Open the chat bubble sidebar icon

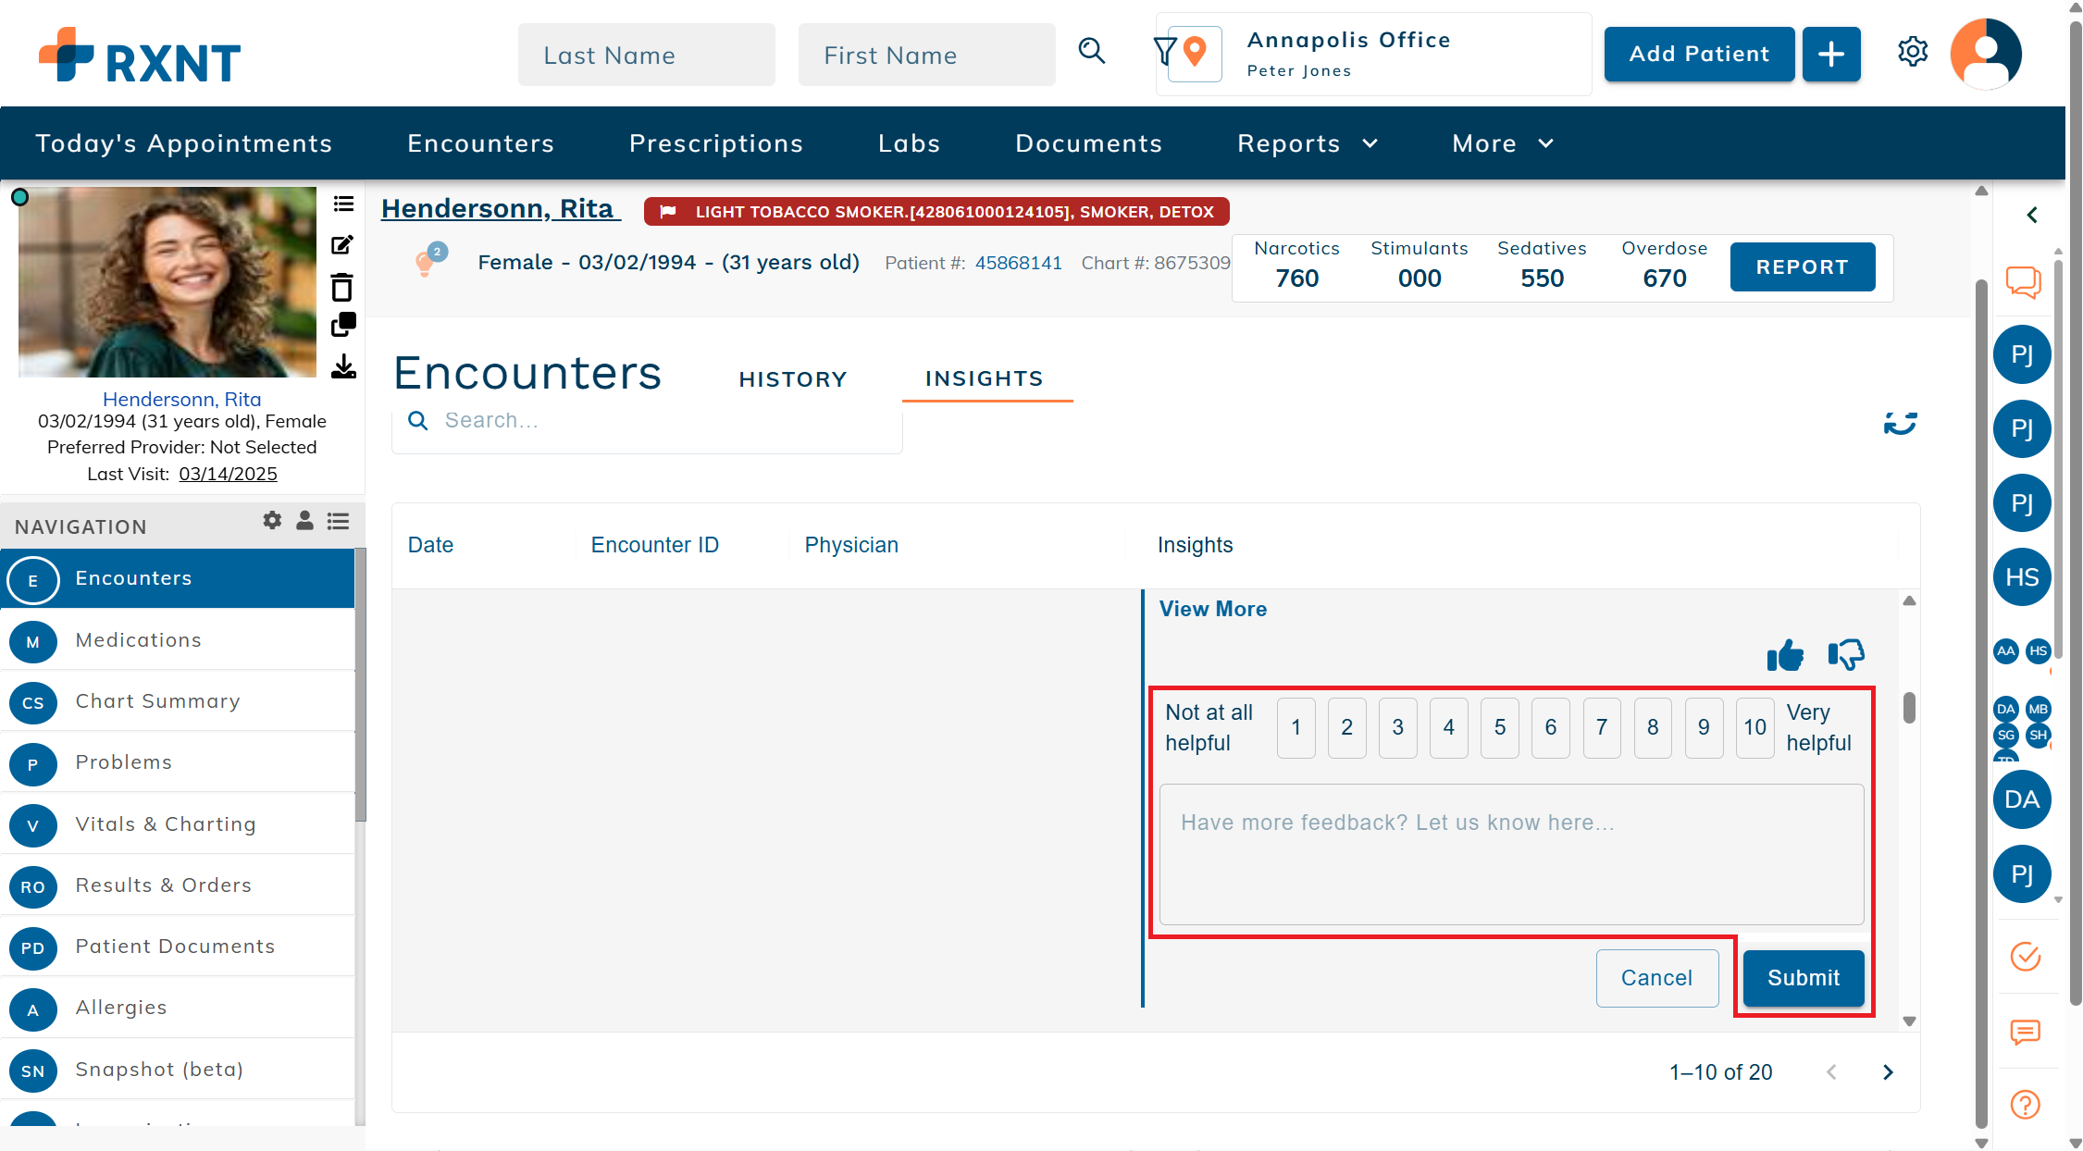pyautogui.click(x=2024, y=281)
